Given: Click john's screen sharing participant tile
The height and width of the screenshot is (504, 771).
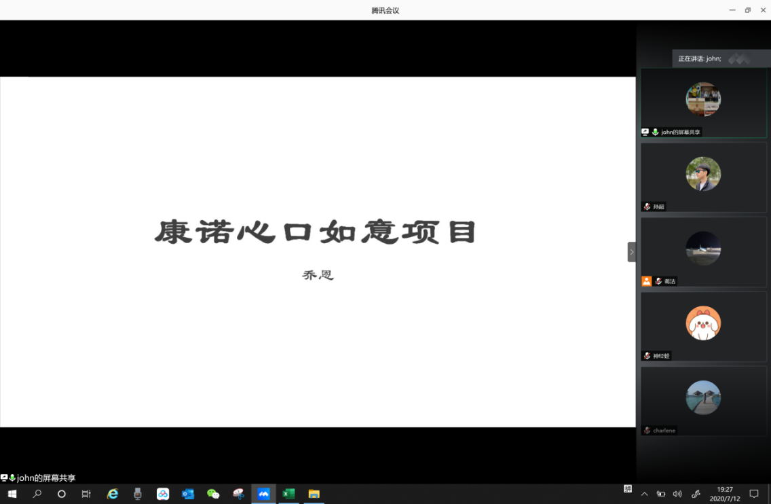Looking at the screenshot, I should pos(703,103).
